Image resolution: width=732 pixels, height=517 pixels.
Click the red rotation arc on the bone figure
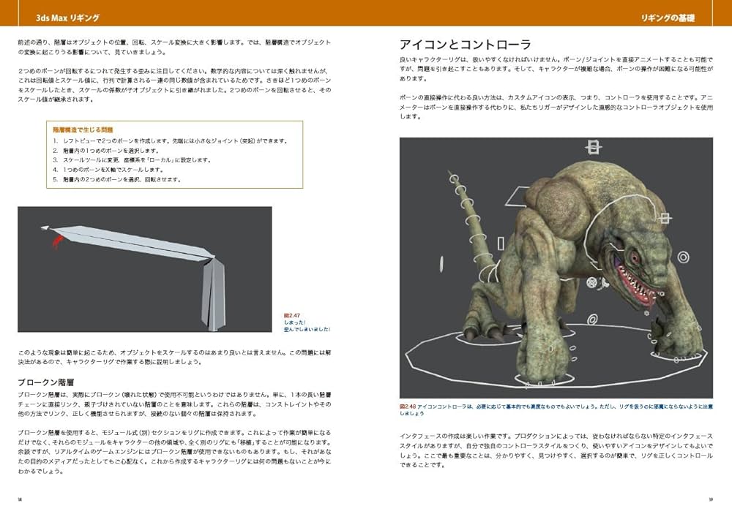pyautogui.click(x=57, y=241)
